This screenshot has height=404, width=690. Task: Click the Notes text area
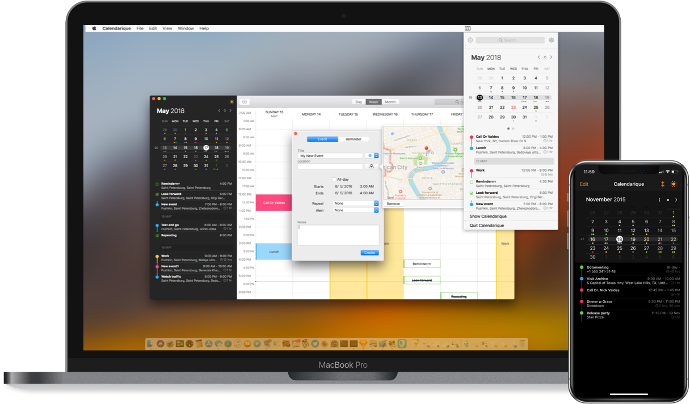[338, 235]
